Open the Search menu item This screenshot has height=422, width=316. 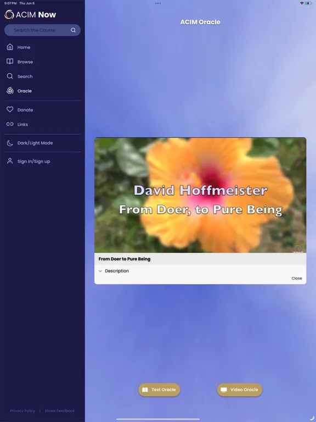42,76
